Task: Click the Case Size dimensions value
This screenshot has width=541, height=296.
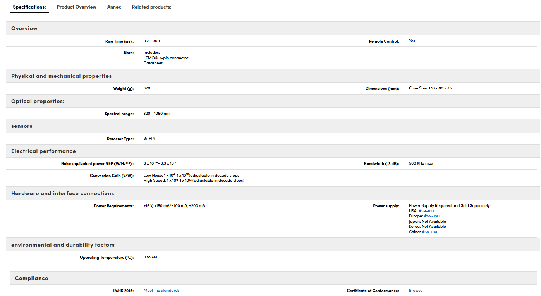Action: [430, 88]
